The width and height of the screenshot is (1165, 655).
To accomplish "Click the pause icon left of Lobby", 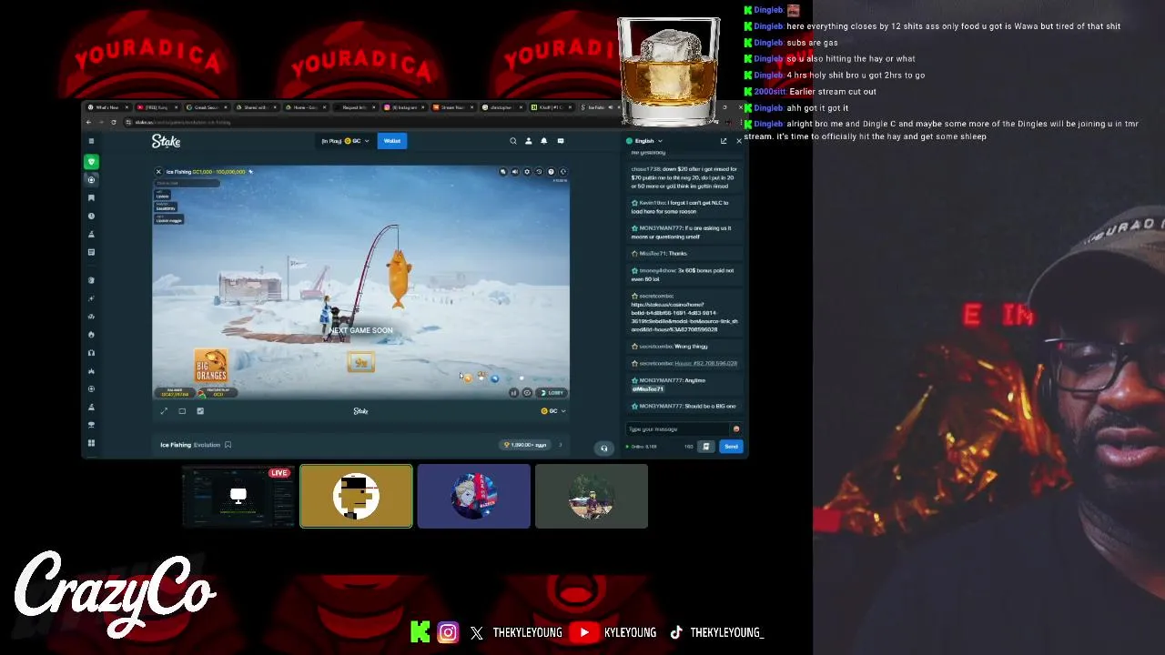I will [x=513, y=393].
